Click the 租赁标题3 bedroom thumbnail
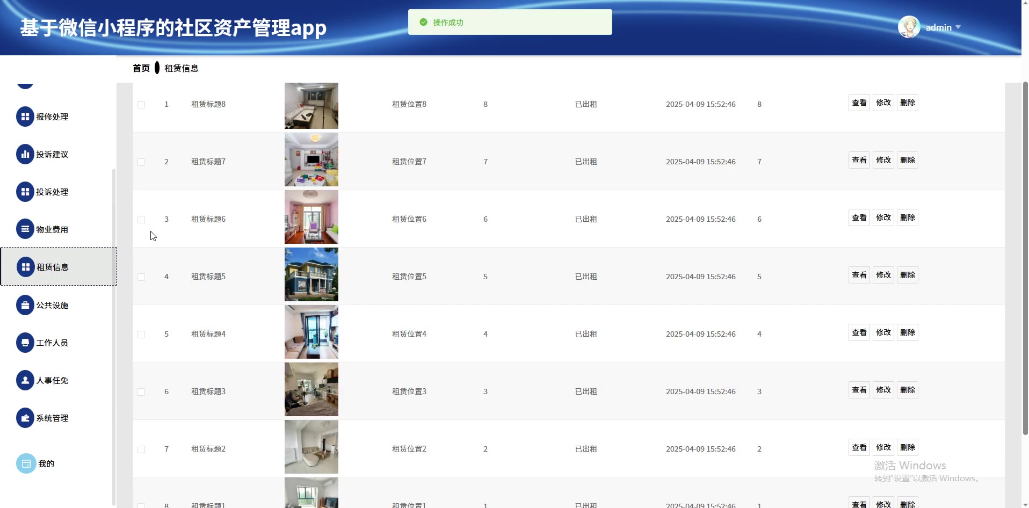1029x508 pixels. point(311,389)
